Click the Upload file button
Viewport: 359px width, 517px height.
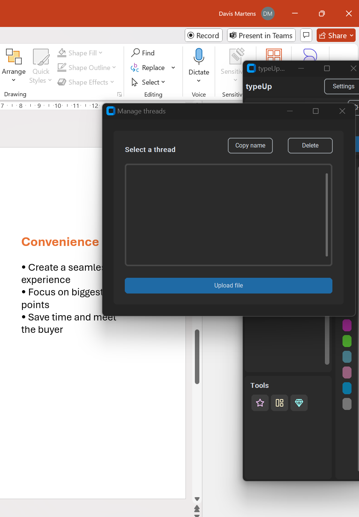click(x=229, y=286)
